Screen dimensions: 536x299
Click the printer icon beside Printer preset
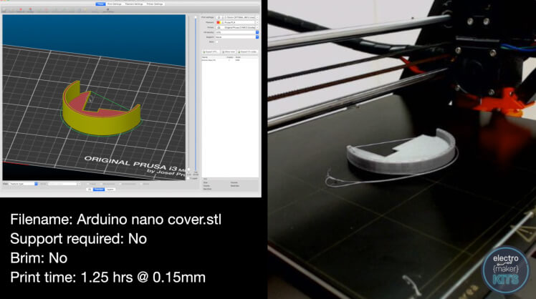click(x=218, y=27)
